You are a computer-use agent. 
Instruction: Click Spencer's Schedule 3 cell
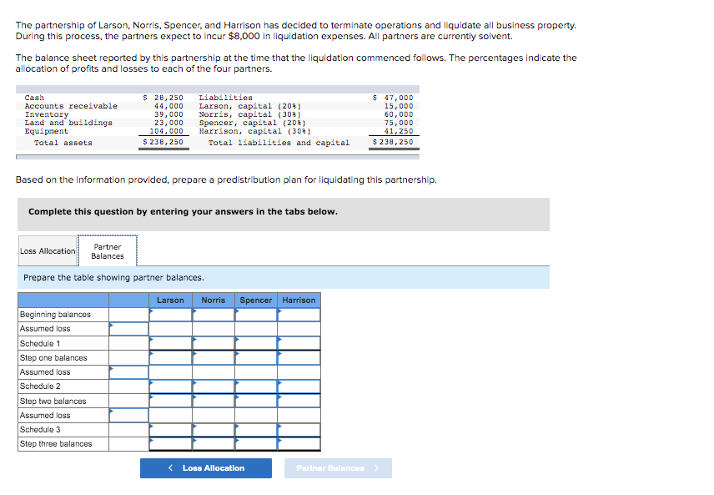point(256,430)
